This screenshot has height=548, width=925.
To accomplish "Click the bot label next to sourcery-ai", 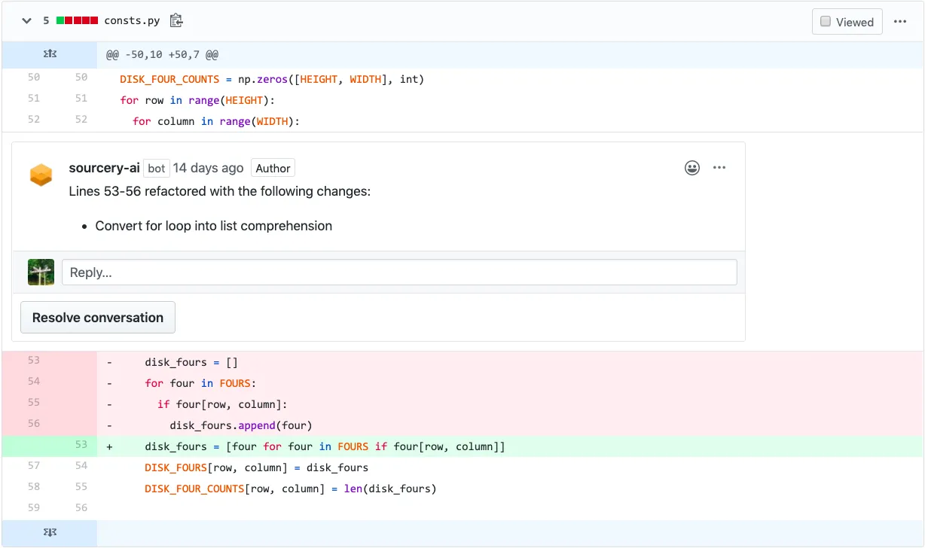I will click(156, 168).
